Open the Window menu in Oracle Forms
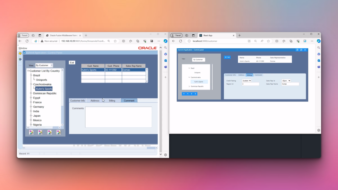 point(23,48)
